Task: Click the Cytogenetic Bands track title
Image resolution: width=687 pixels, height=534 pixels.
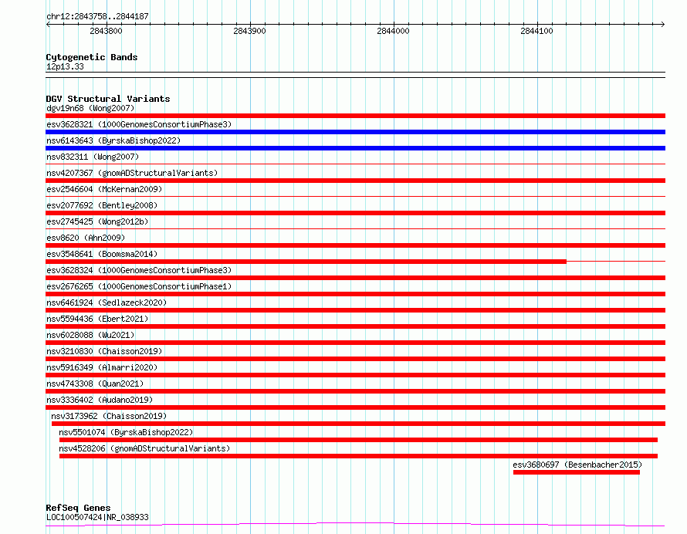Action: (92, 57)
